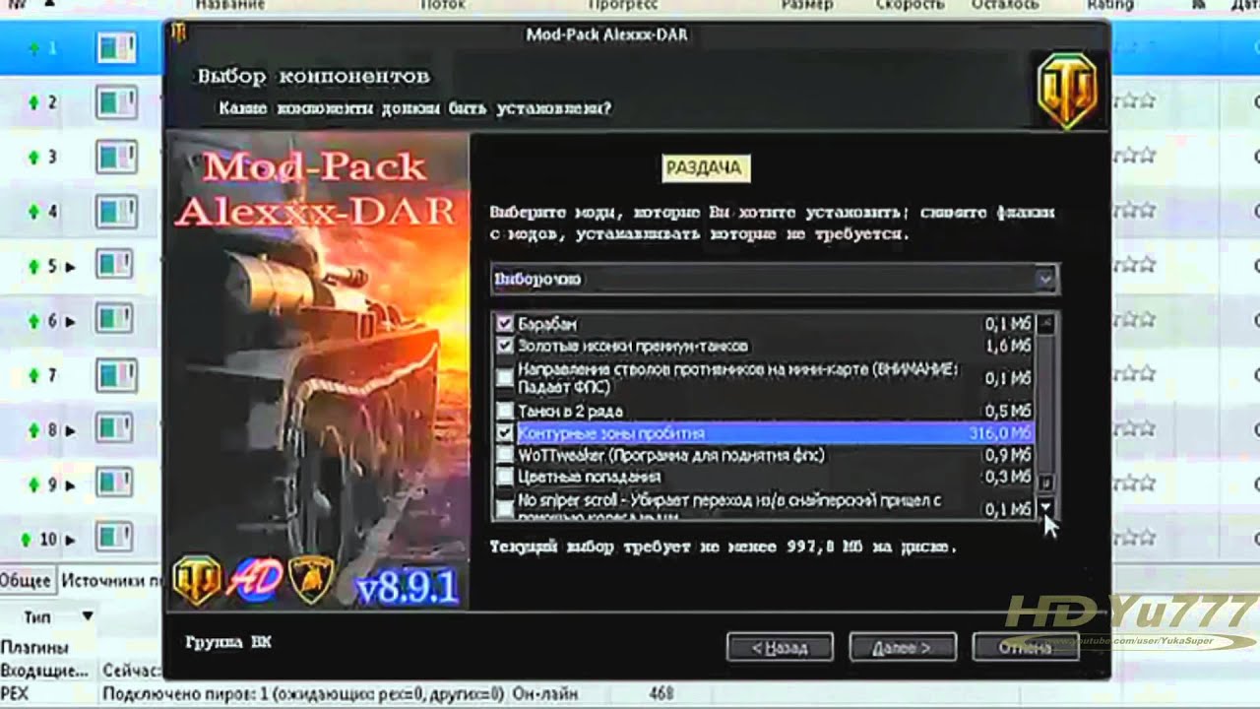Select Контурные зоны пробития row text
Screen dimensions: 1260x709
[610, 433]
